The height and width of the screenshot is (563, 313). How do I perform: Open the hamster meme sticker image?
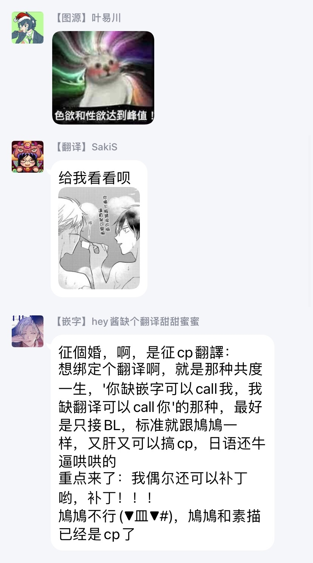(x=103, y=78)
